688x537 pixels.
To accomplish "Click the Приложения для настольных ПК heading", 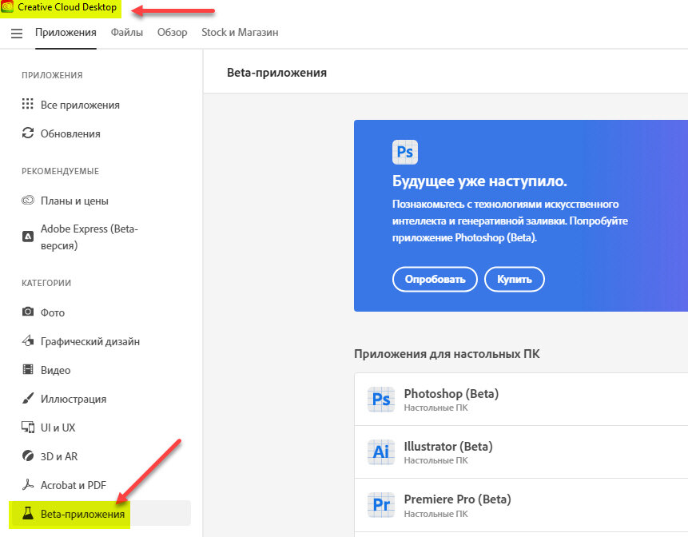I will [447, 354].
